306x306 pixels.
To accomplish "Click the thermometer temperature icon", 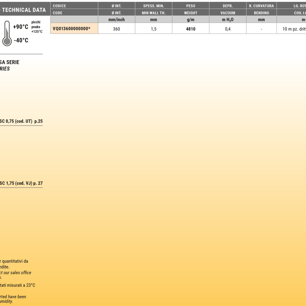I will (7, 34).
